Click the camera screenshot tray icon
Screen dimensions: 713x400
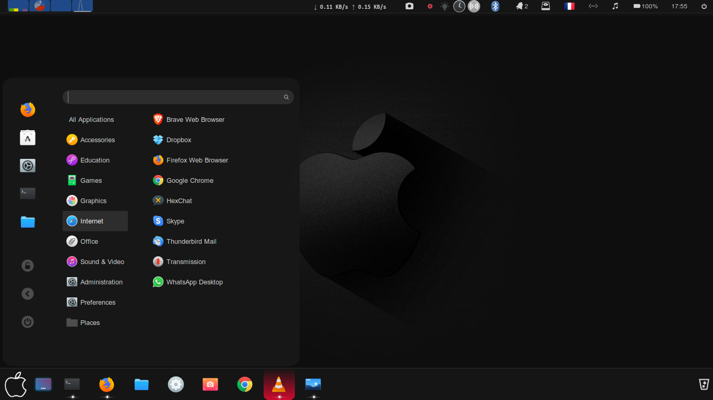pos(410,6)
